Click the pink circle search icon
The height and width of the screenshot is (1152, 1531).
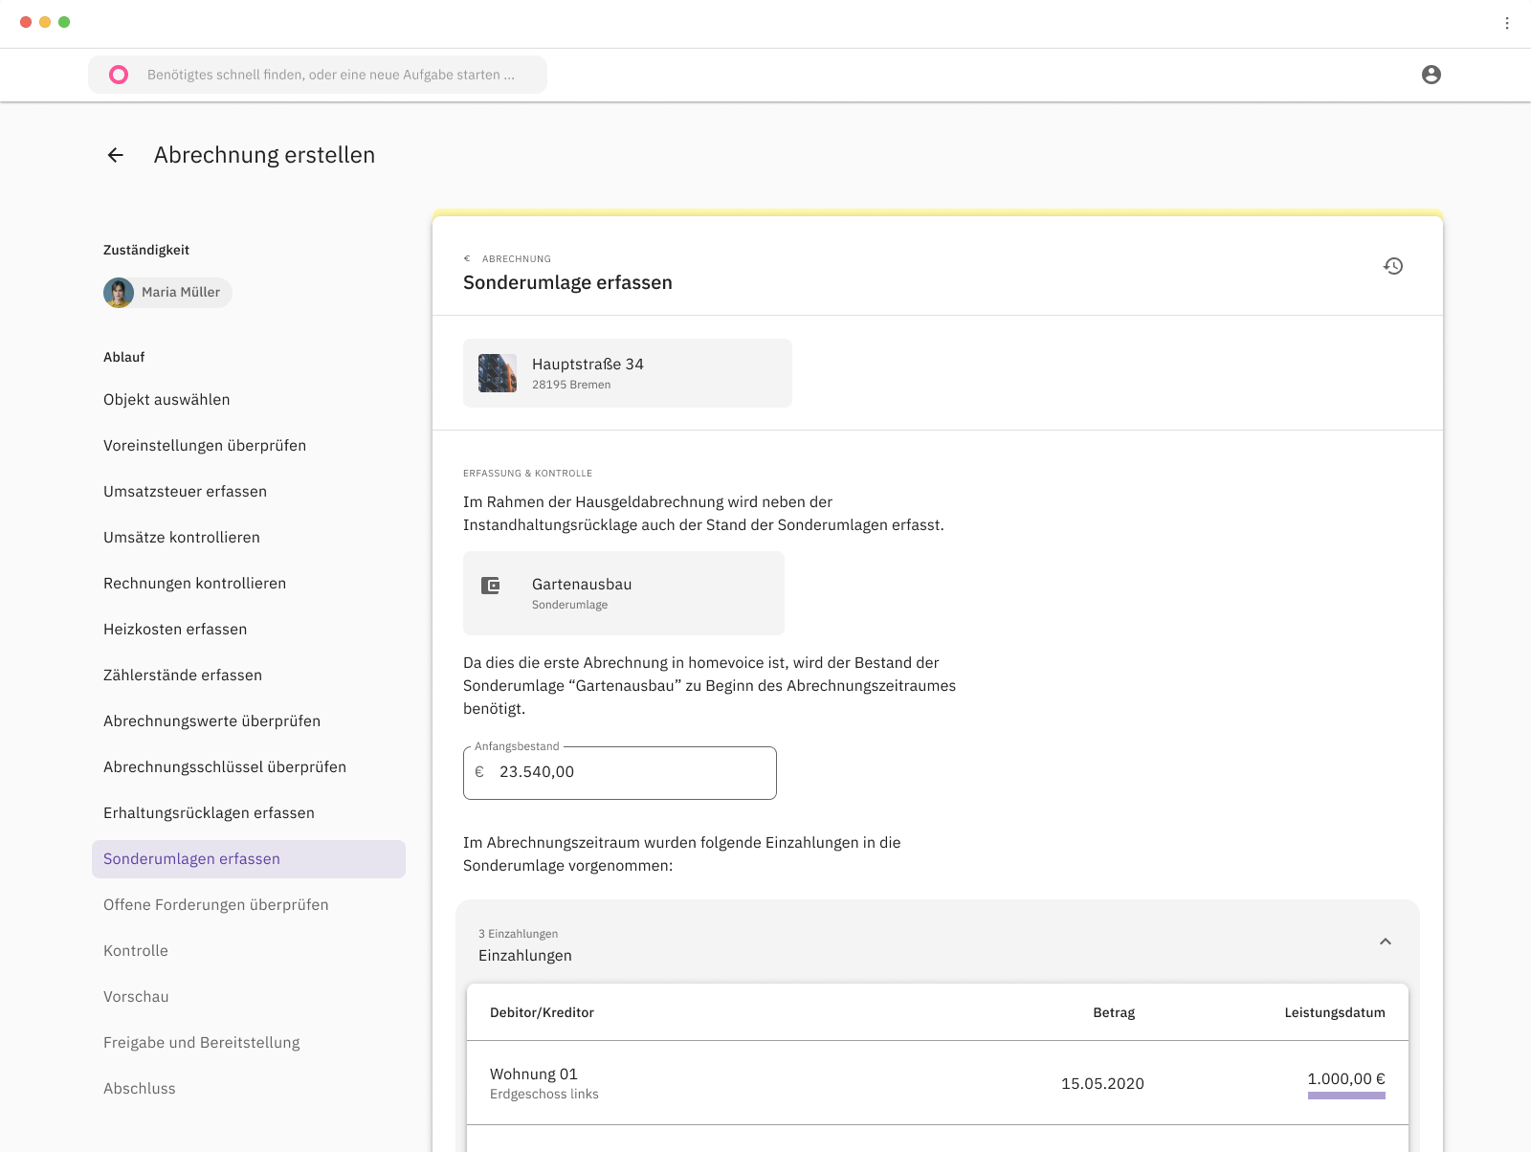point(119,75)
